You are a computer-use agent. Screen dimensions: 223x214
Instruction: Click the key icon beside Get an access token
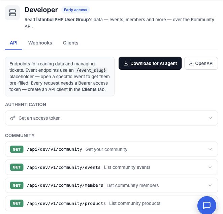point(12,118)
